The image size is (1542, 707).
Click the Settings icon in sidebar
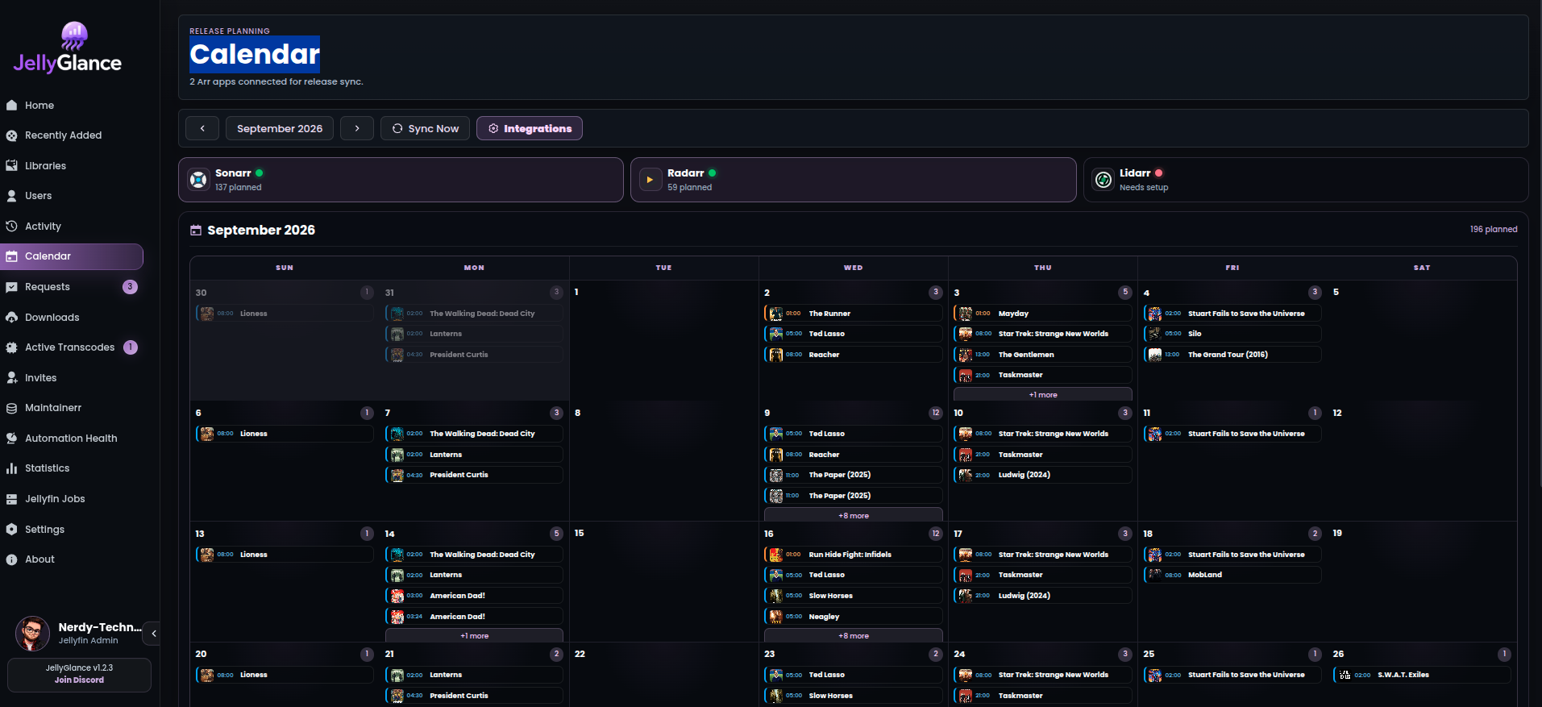12,530
